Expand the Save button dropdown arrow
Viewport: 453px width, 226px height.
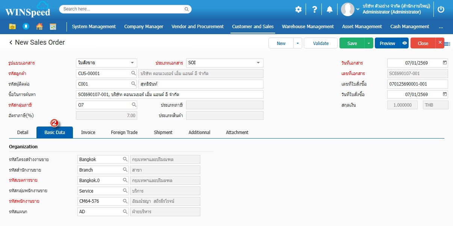(369, 43)
